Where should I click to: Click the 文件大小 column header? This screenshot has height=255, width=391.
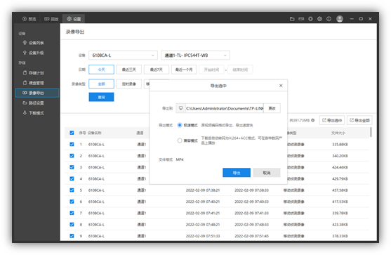[338, 133]
